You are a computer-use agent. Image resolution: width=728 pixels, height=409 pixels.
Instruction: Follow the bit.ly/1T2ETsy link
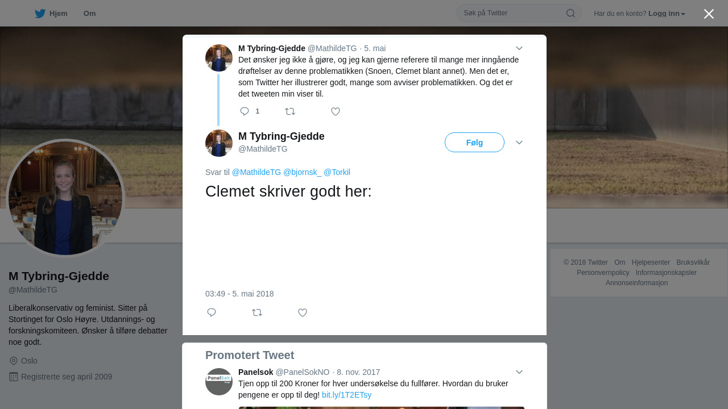point(346,395)
